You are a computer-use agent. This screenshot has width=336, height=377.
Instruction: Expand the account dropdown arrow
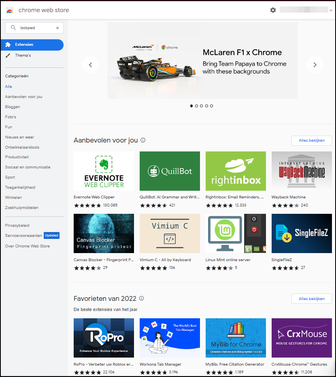[331, 11]
